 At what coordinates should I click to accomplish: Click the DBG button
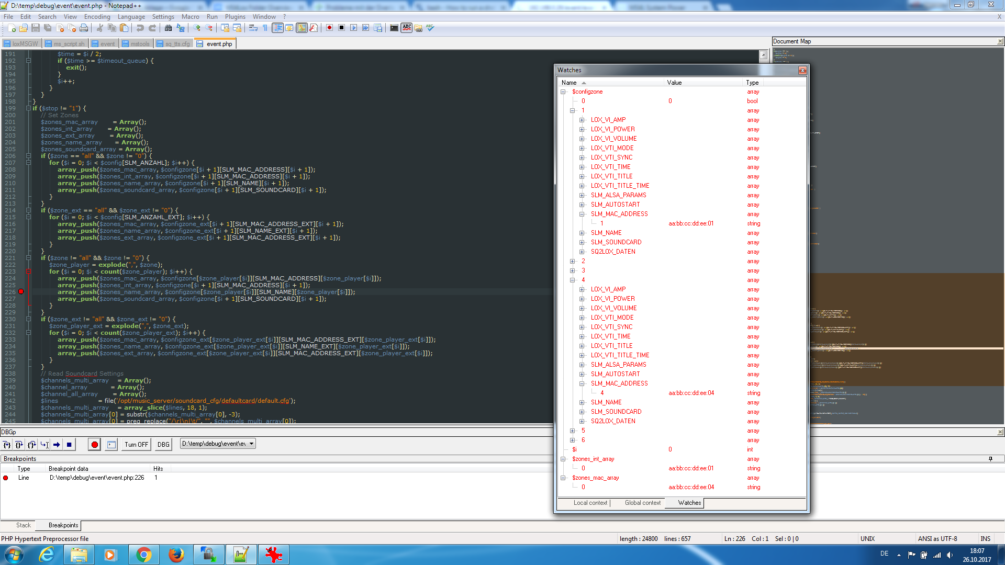[x=163, y=445]
